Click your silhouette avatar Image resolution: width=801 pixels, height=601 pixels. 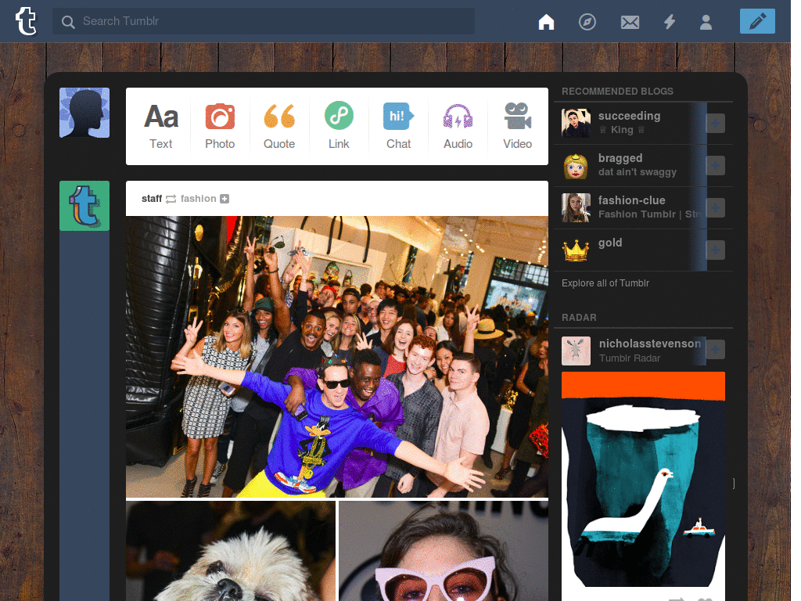pos(84,113)
